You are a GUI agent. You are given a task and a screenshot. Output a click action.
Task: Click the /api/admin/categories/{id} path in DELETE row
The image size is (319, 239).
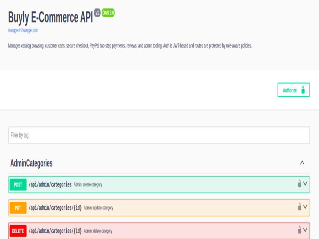click(55, 231)
